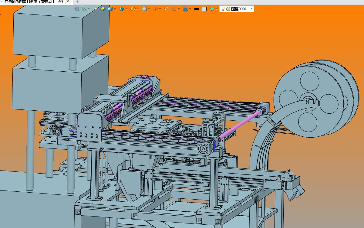Click the zoom window icon

144,9
